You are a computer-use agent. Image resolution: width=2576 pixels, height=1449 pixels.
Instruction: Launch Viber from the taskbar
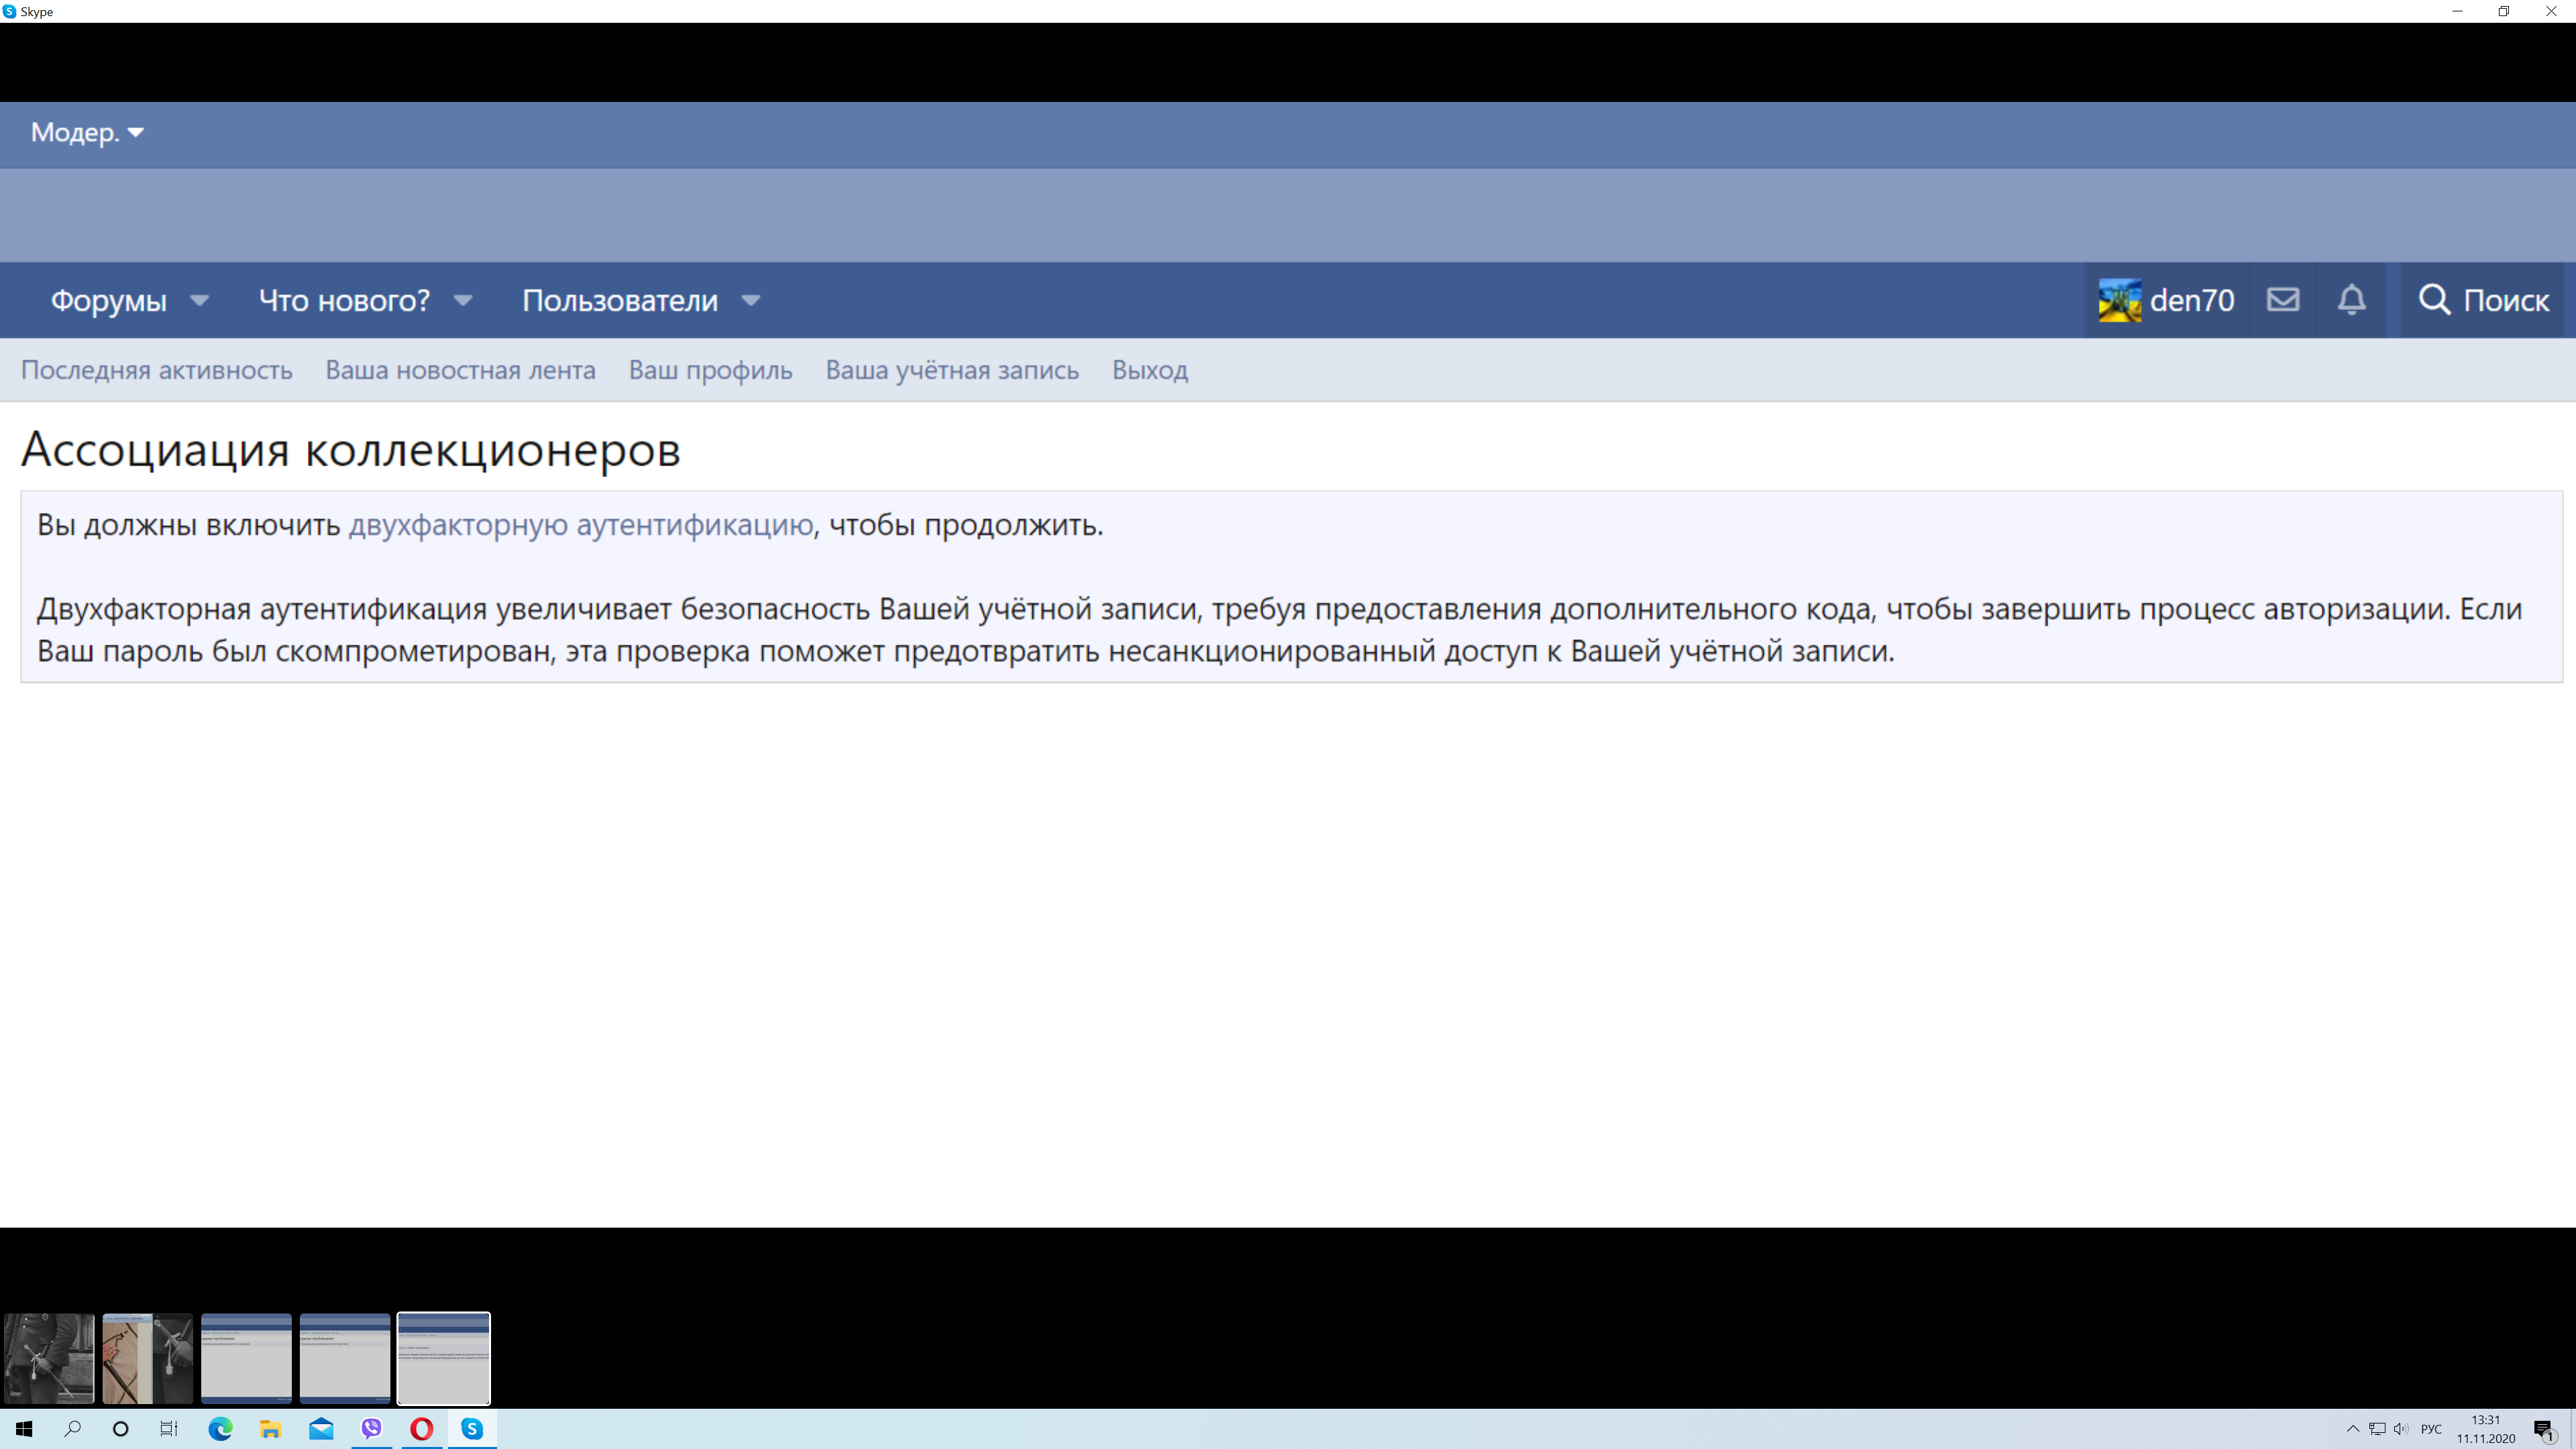(372, 1429)
